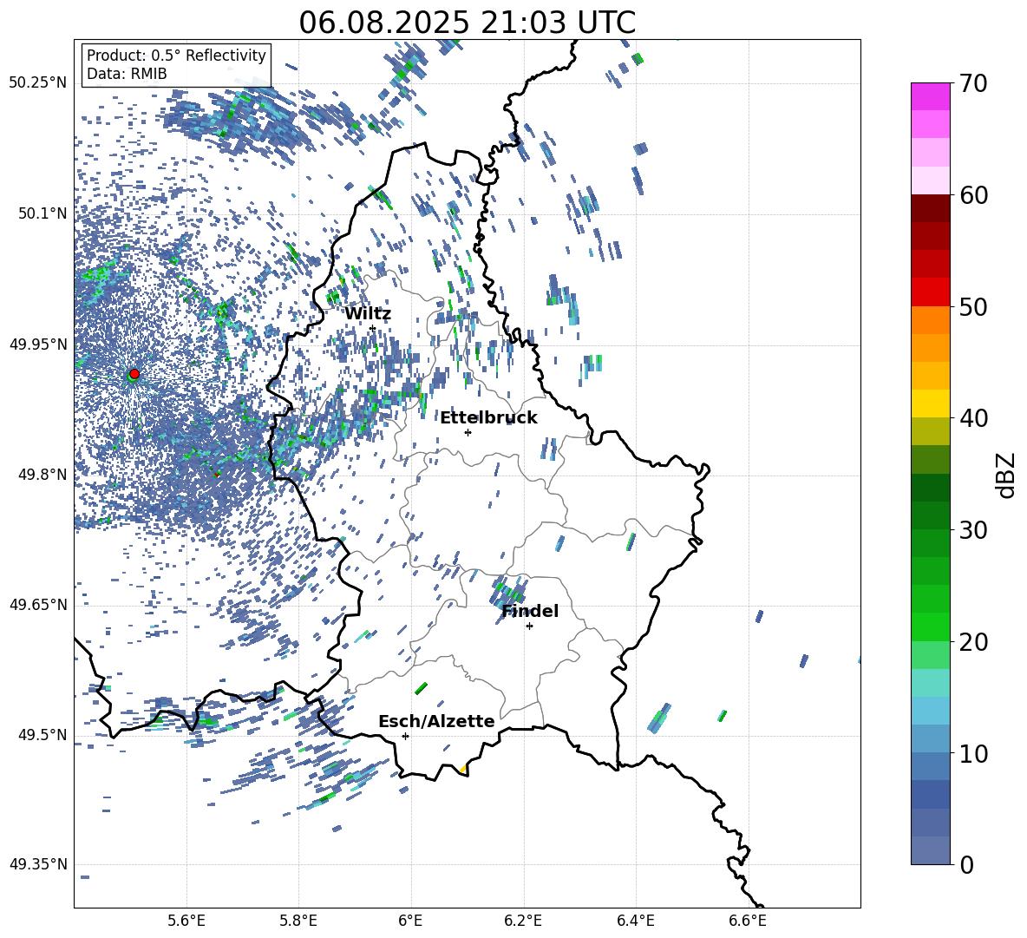Click the 50 tick label on colorbar
Viewport: 1027px width, 938px height.
pyautogui.click(x=973, y=307)
